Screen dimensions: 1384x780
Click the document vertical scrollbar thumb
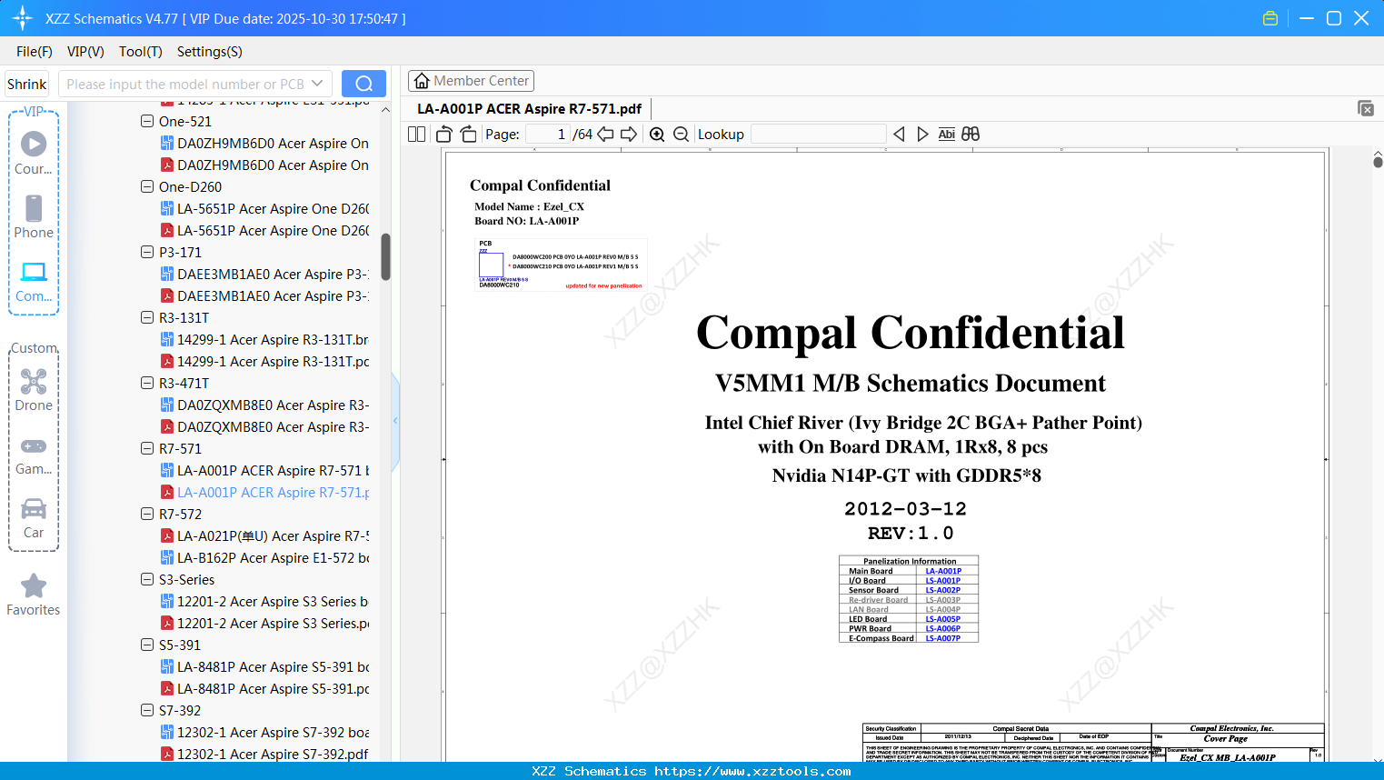[1378, 162]
